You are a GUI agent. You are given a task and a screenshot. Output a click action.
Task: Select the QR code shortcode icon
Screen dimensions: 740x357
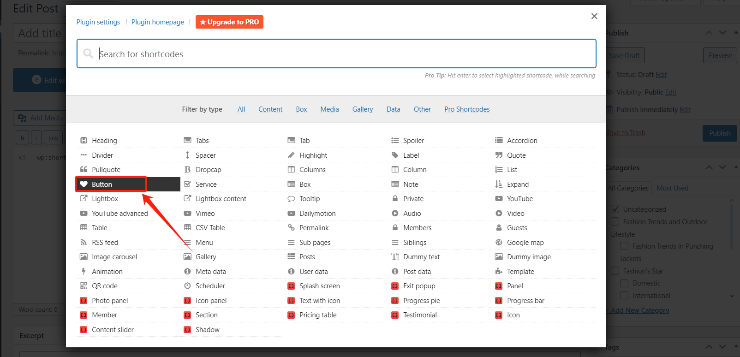[x=84, y=286]
